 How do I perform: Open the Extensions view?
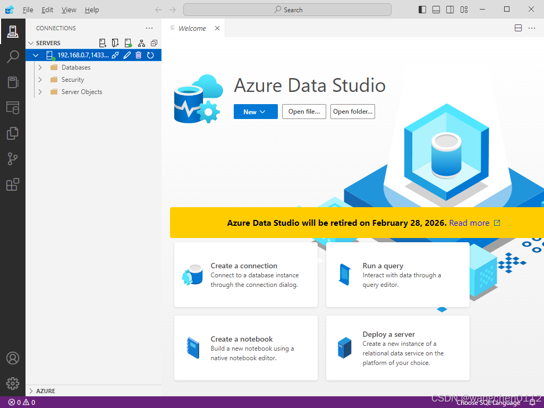point(13,184)
